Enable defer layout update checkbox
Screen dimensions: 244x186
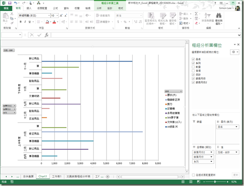click(193, 175)
